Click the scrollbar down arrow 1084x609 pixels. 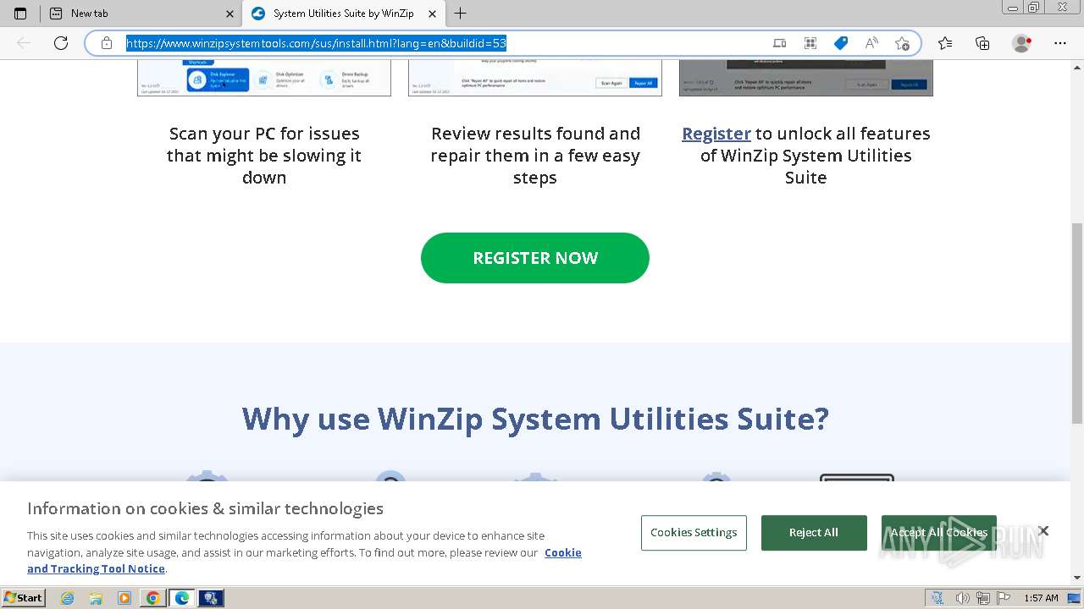1077,579
